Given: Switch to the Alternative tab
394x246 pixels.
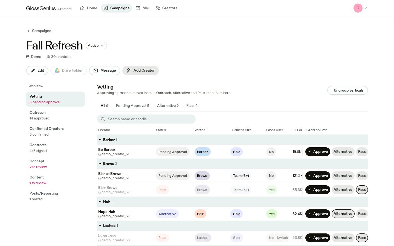Looking at the screenshot, I should click(168, 106).
